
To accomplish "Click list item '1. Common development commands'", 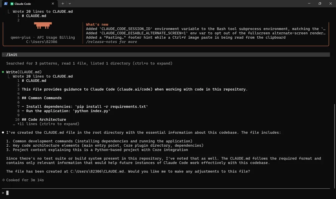I will (x=99, y=141).
